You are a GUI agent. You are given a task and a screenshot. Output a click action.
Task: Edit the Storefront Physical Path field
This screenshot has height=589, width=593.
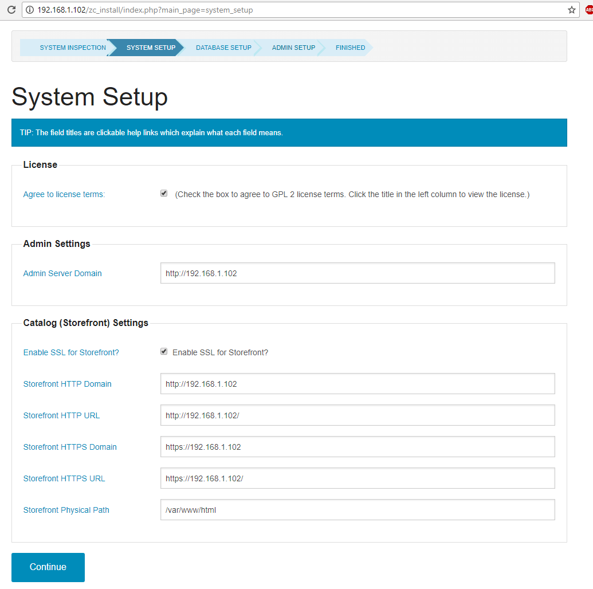tap(358, 509)
